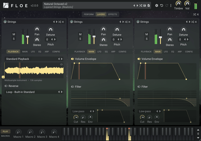Click the volume fader of first layer
This screenshot has width=201, height=141.
pos(27,37)
